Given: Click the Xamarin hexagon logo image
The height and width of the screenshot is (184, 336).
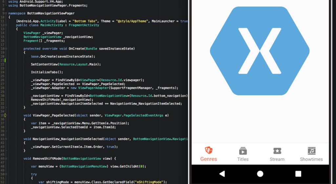Looking at the screenshot, I should [x=260, y=51].
